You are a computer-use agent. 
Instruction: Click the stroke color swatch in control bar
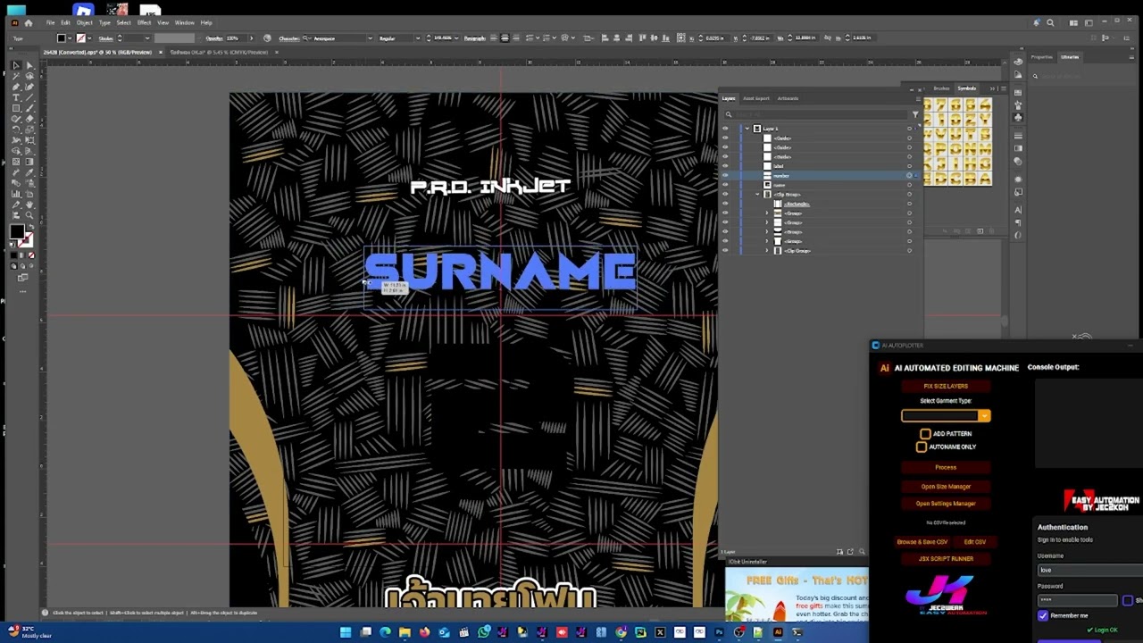click(81, 38)
